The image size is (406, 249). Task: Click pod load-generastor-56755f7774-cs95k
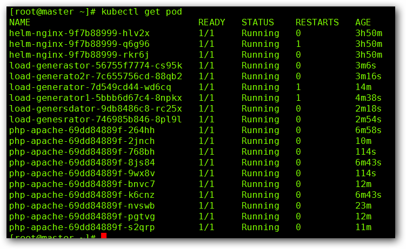coord(96,66)
